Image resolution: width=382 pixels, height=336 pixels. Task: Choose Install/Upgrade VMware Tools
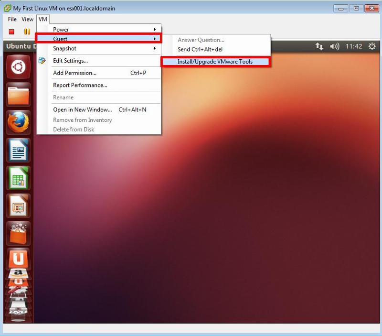pos(216,62)
